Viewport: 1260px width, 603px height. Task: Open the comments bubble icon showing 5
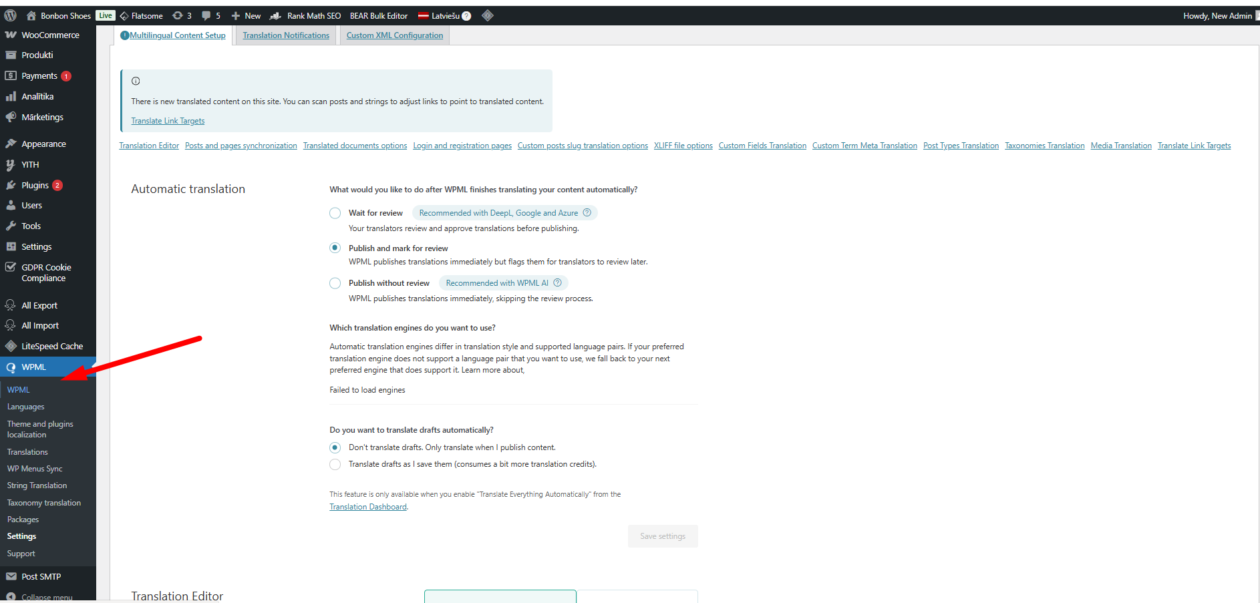(206, 15)
